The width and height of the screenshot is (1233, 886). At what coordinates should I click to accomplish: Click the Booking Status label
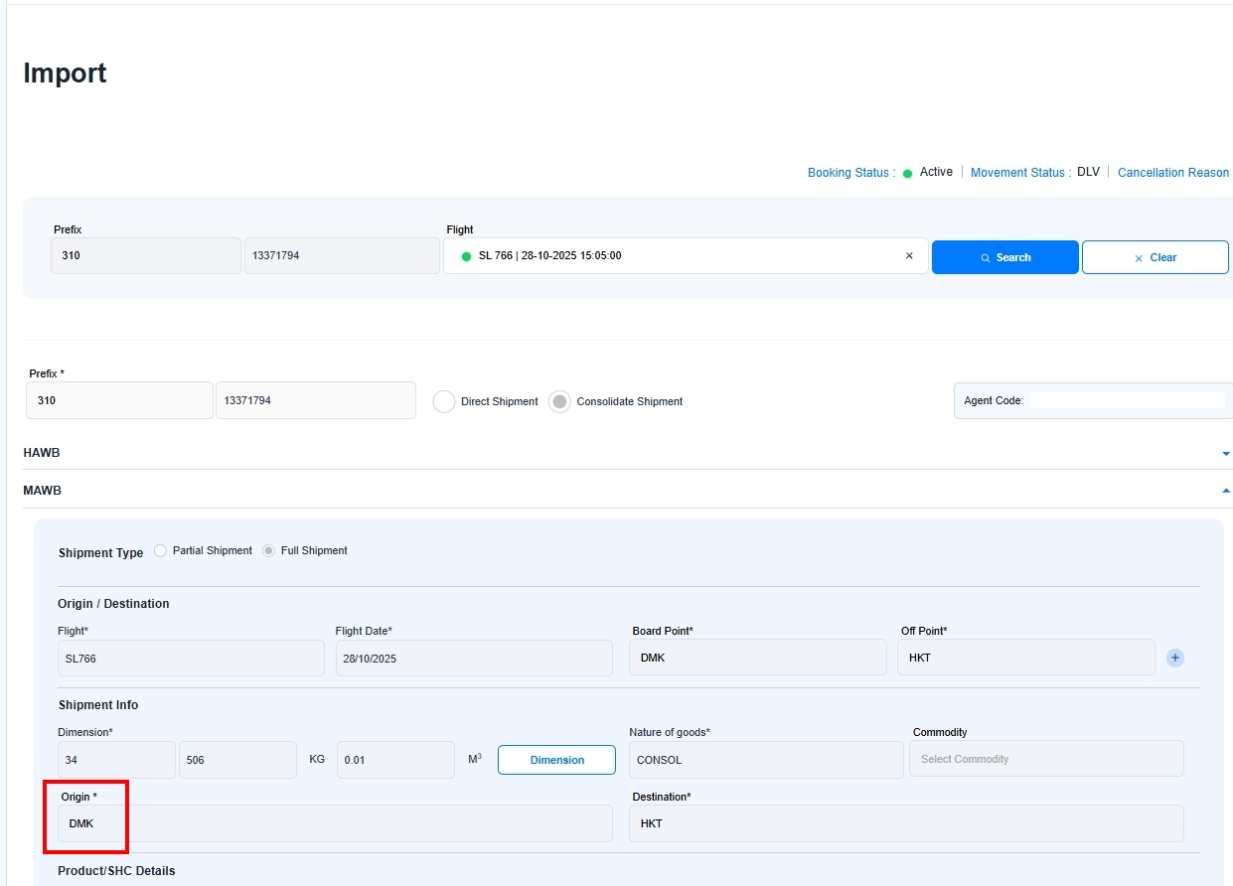point(848,173)
